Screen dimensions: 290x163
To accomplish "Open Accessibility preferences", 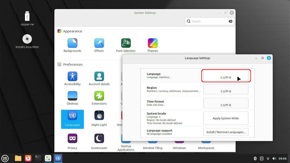I will pyautogui.click(x=72, y=76).
